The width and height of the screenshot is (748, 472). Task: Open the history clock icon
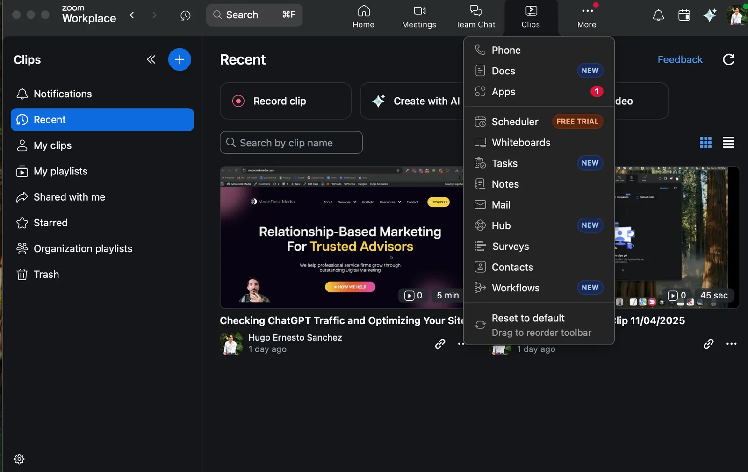(185, 15)
